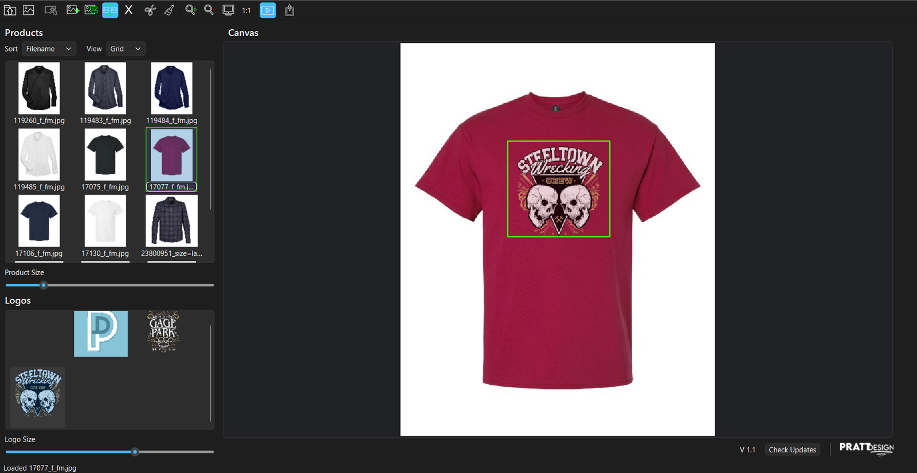Click the Pratt Design logo link
The width and height of the screenshot is (917, 473).
(866, 448)
